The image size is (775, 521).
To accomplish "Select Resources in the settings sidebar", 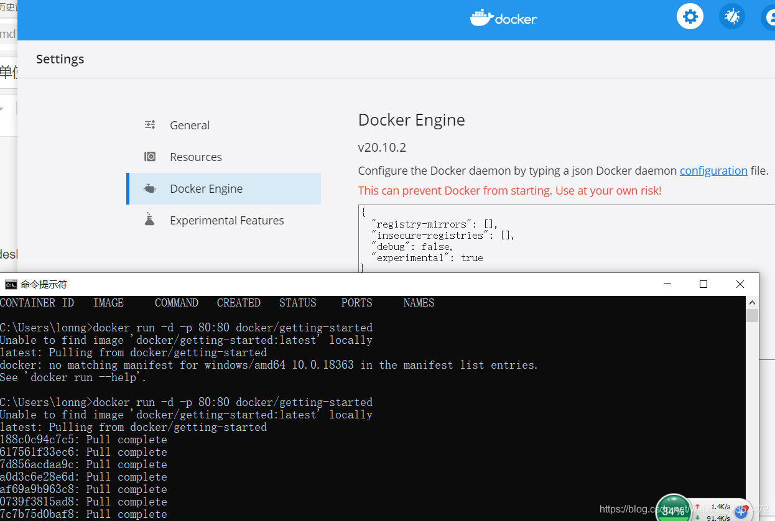I will click(x=196, y=157).
